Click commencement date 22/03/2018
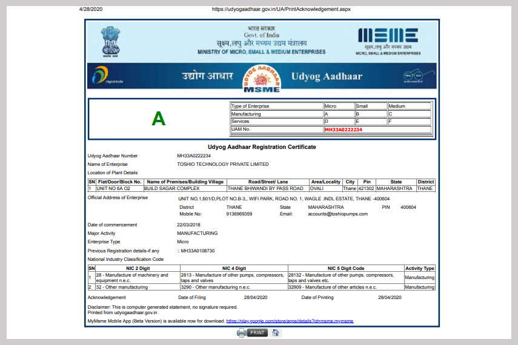 (188, 225)
